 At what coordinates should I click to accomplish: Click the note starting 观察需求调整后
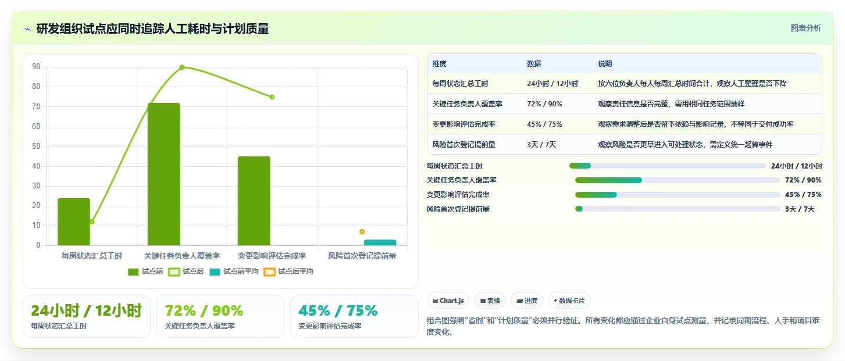[x=696, y=124]
